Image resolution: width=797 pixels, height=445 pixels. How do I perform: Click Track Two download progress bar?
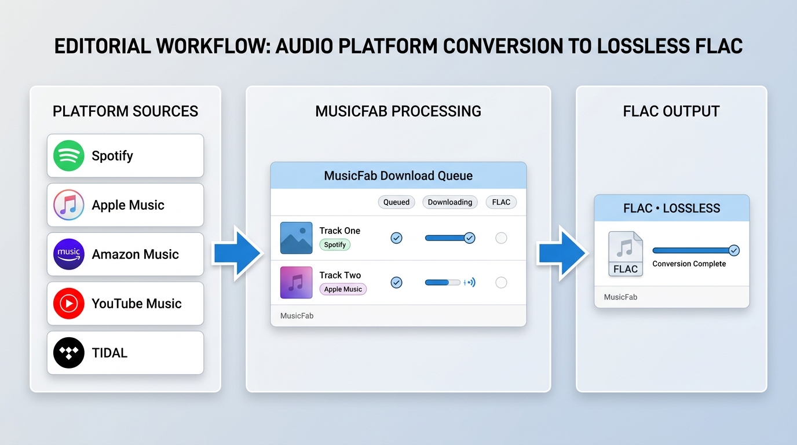(x=443, y=282)
